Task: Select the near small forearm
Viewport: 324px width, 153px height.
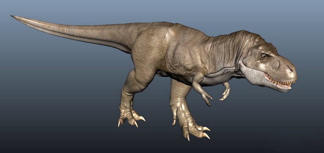Action: point(200,88)
